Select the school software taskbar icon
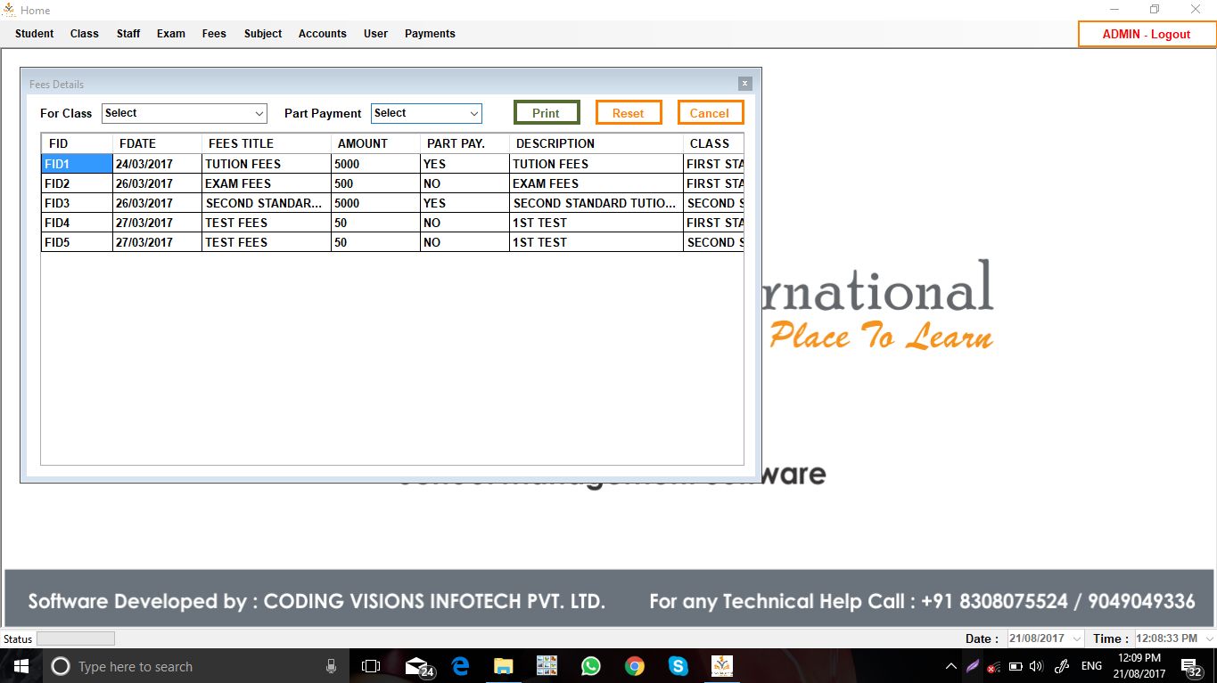 (722, 666)
